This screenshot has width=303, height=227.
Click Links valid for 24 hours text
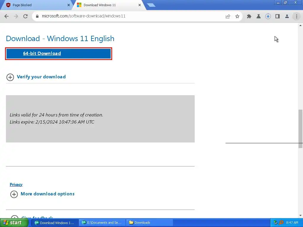click(56, 115)
